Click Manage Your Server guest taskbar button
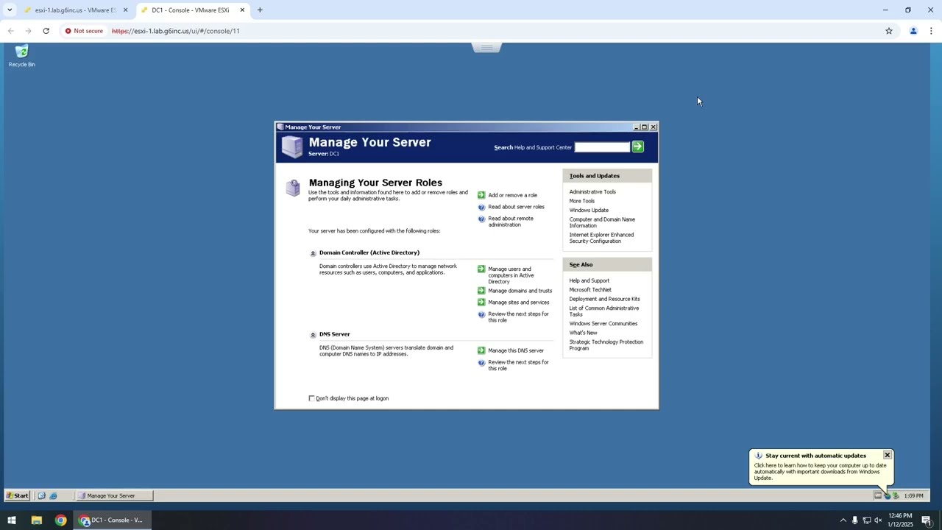The width and height of the screenshot is (942, 530). click(114, 495)
